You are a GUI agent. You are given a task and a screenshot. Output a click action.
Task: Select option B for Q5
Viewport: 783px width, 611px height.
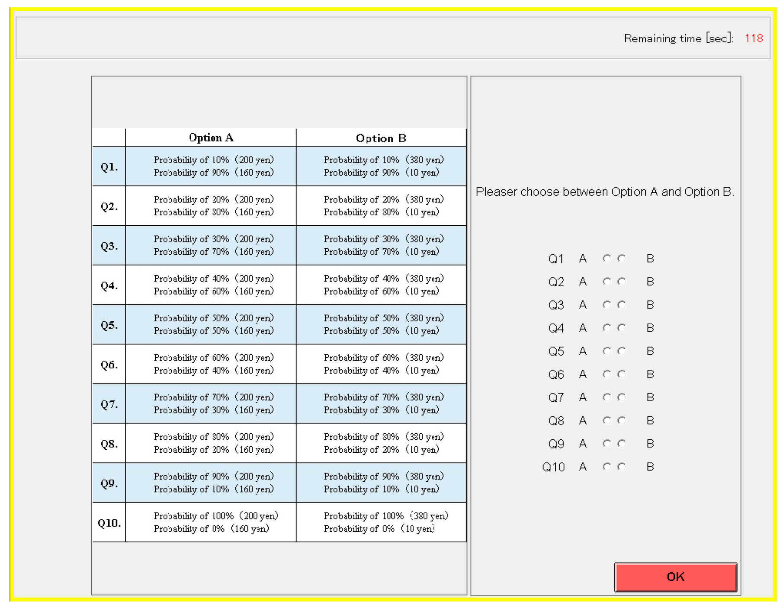point(622,351)
